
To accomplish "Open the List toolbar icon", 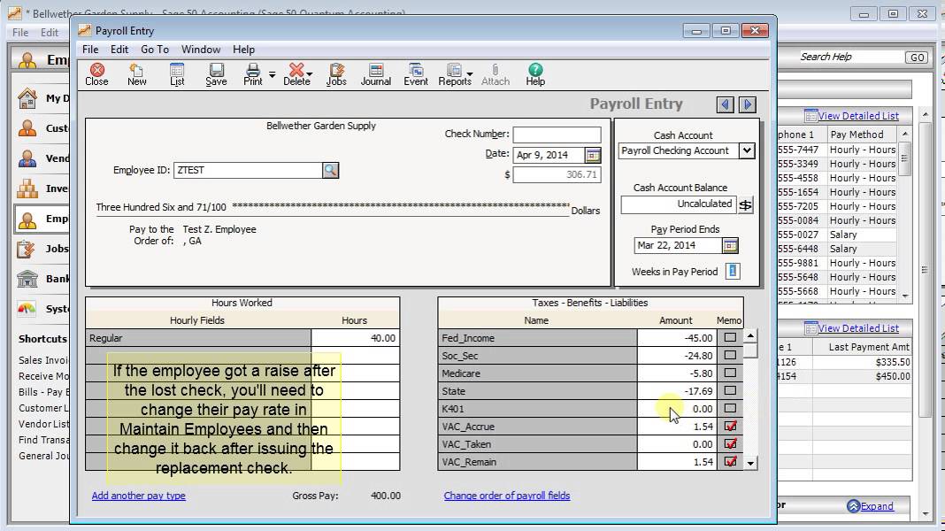I will (x=177, y=74).
